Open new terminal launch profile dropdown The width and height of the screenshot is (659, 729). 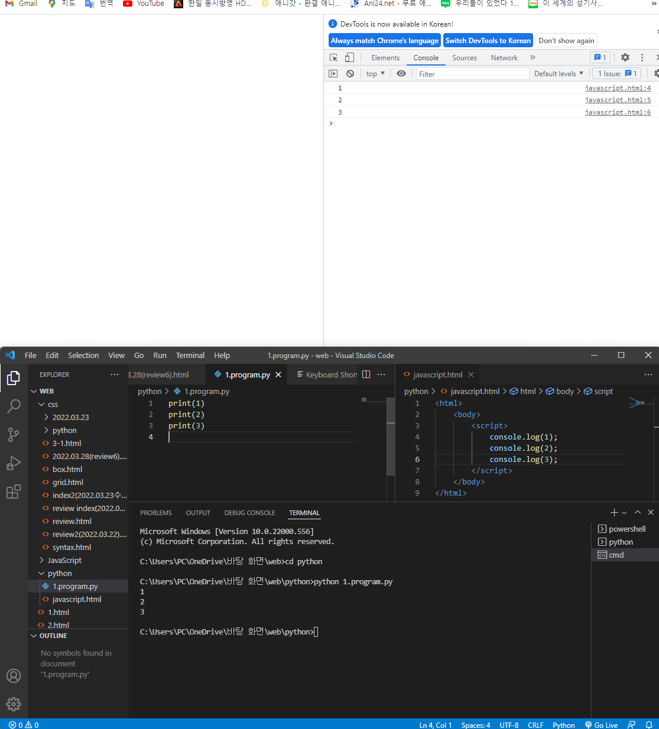pyautogui.click(x=624, y=513)
